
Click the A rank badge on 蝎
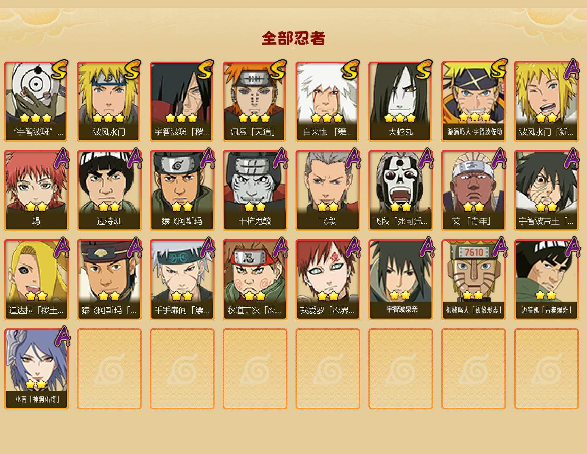[61, 158]
